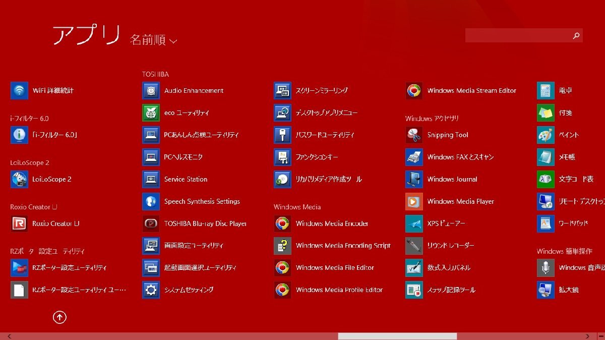Open the 電卓 calculator icon

(x=546, y=91)
